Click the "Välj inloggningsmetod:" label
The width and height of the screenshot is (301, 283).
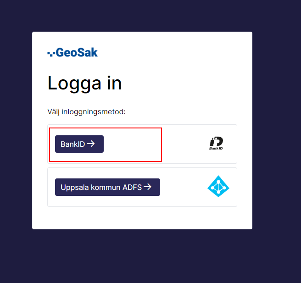click(87, 111)
